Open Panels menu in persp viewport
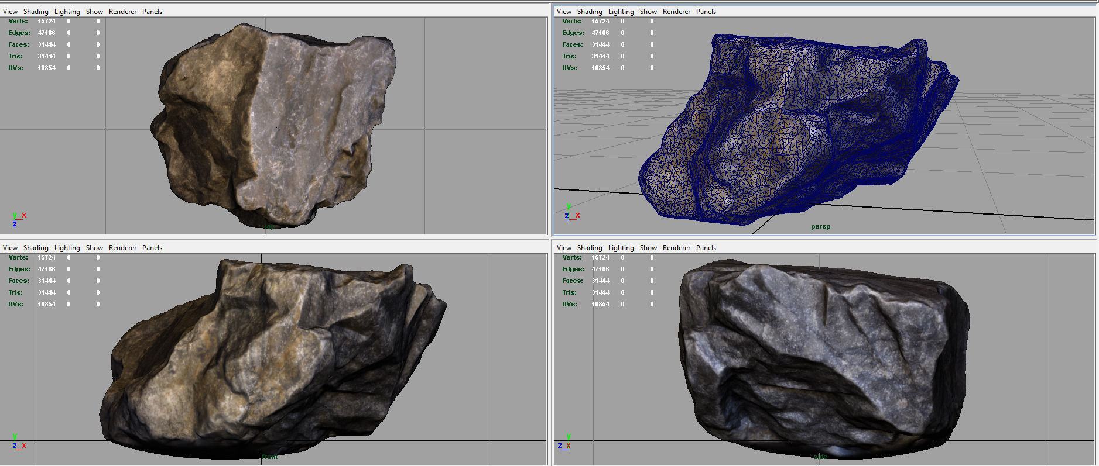The image size is (1099, 466). pyautogui.click(x=706, y=12)
